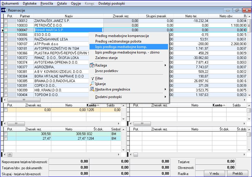Click Začetno stanje menu entry
Screen dimensions: 252x177
click(106, 58)
